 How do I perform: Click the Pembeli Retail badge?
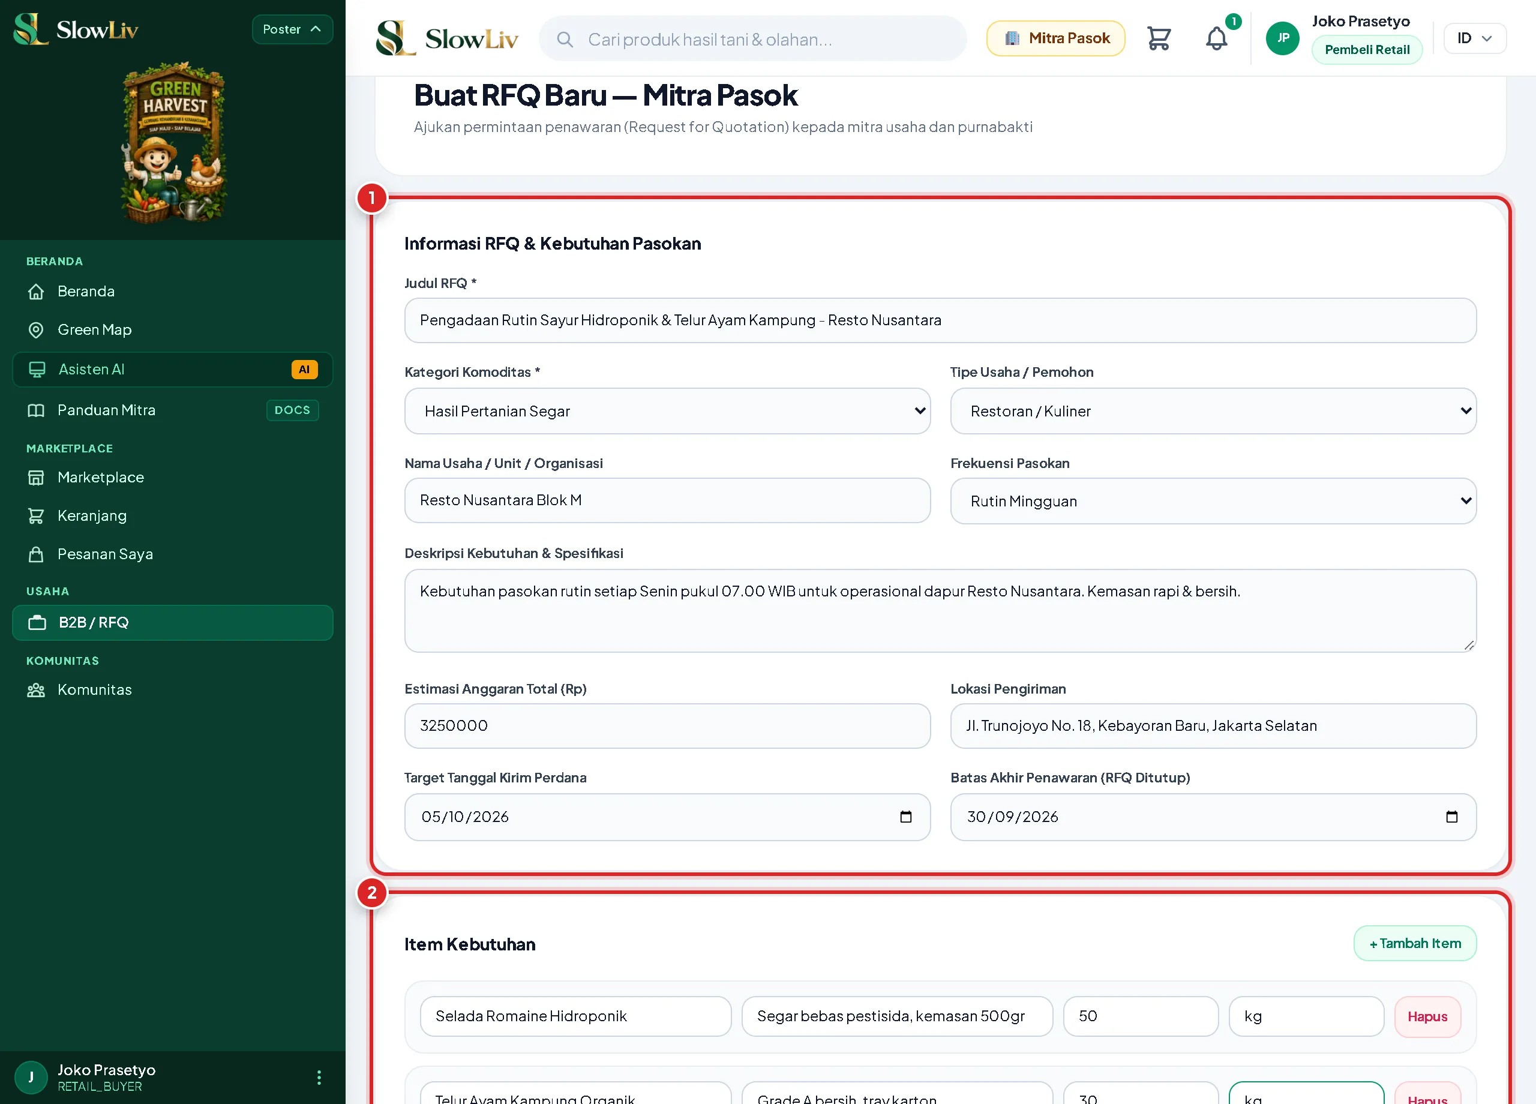click(x=1367, y=50)
